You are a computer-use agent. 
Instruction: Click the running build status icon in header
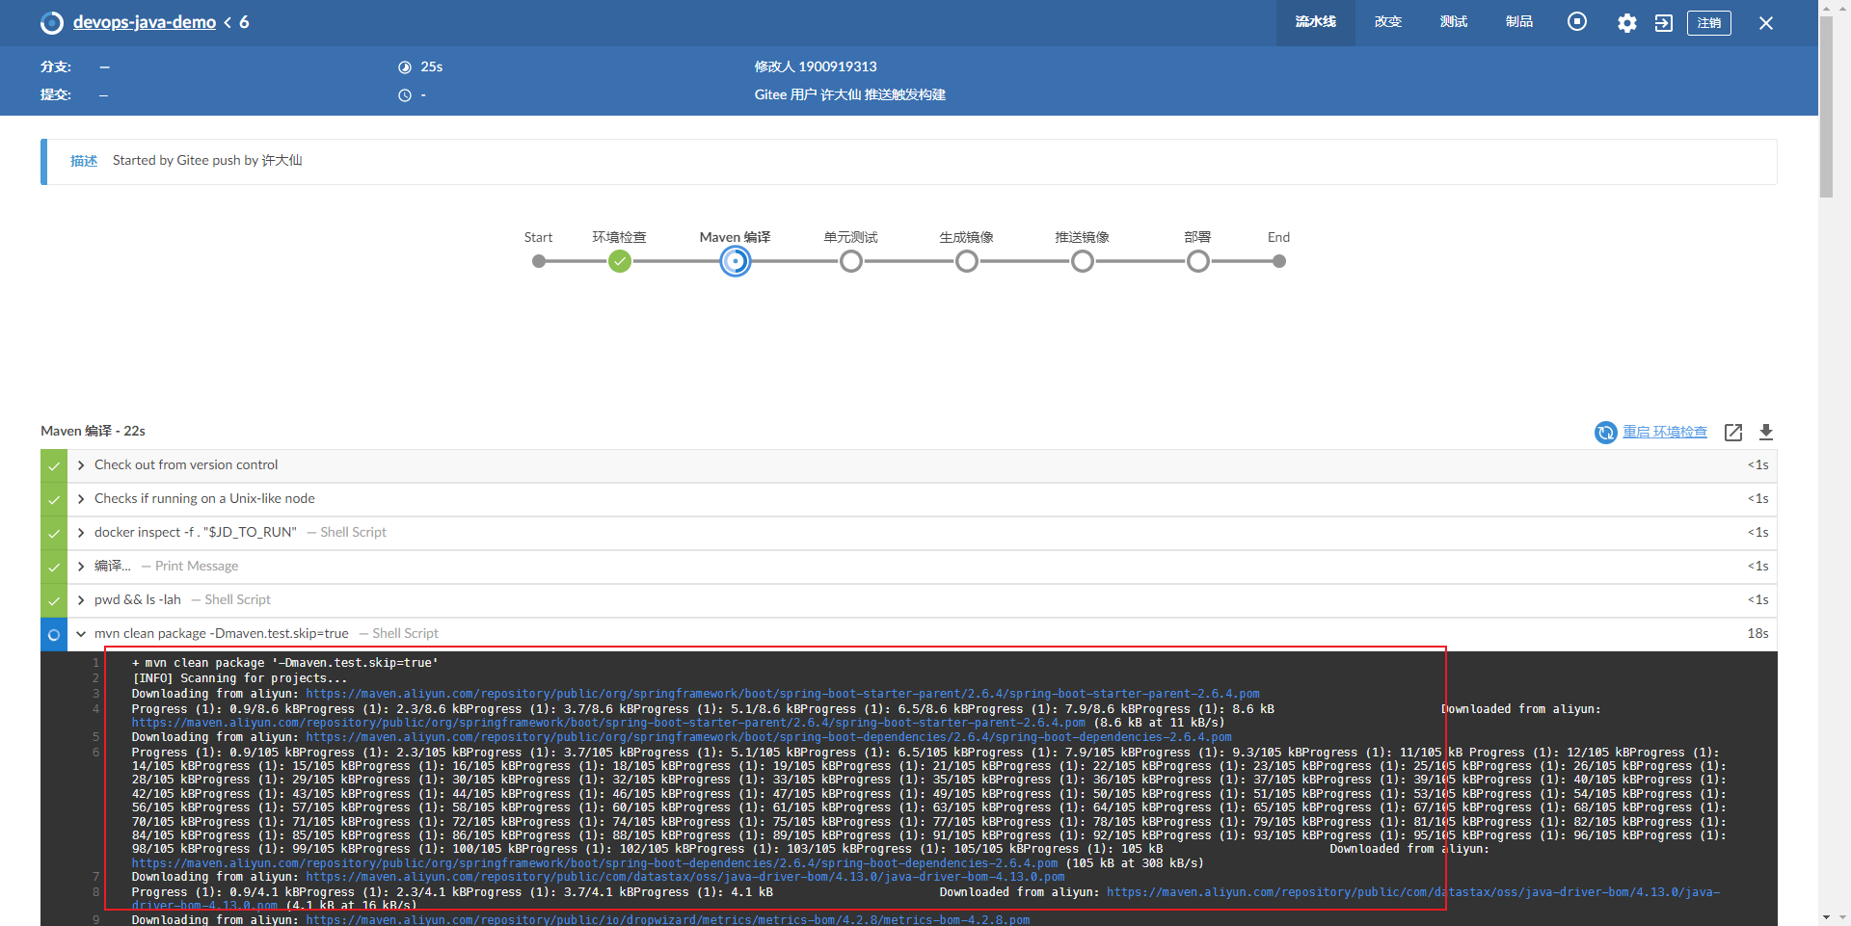pos(52,23)
